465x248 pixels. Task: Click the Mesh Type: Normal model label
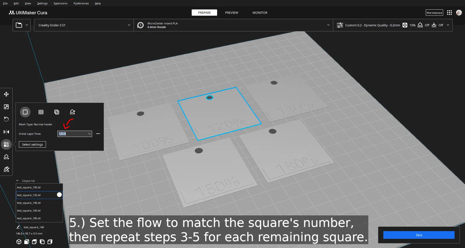(35, 124)
